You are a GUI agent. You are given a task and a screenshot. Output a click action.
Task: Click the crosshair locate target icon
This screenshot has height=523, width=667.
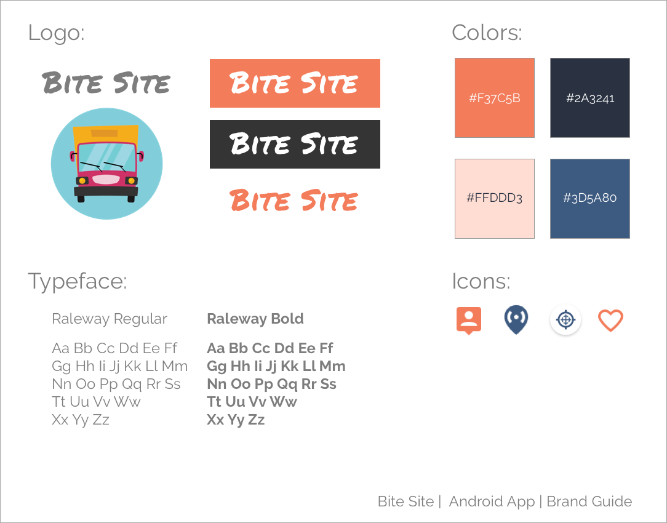[565, 321]
